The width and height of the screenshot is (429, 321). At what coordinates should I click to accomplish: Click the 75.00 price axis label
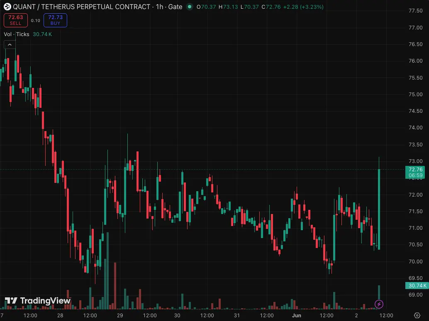coord(416,94)
